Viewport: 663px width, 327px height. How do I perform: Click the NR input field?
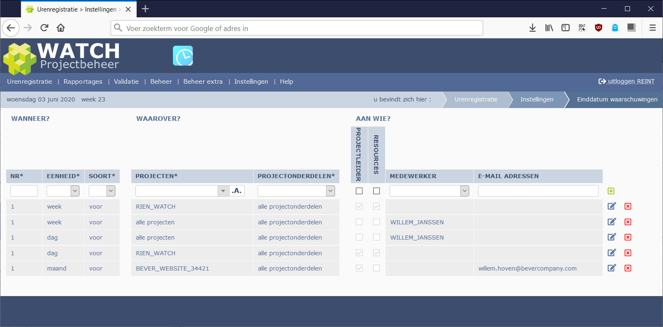[x=24, y=191]
